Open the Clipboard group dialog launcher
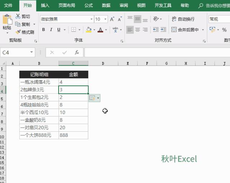The image size is (230, 183). [x=36, y=41]
